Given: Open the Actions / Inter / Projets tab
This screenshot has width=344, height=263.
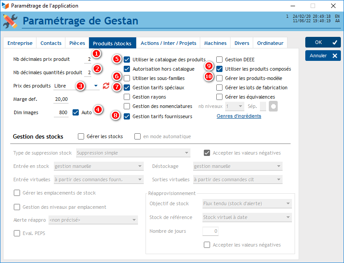Looking at the screenshot, I should click(x=168, y=43).
